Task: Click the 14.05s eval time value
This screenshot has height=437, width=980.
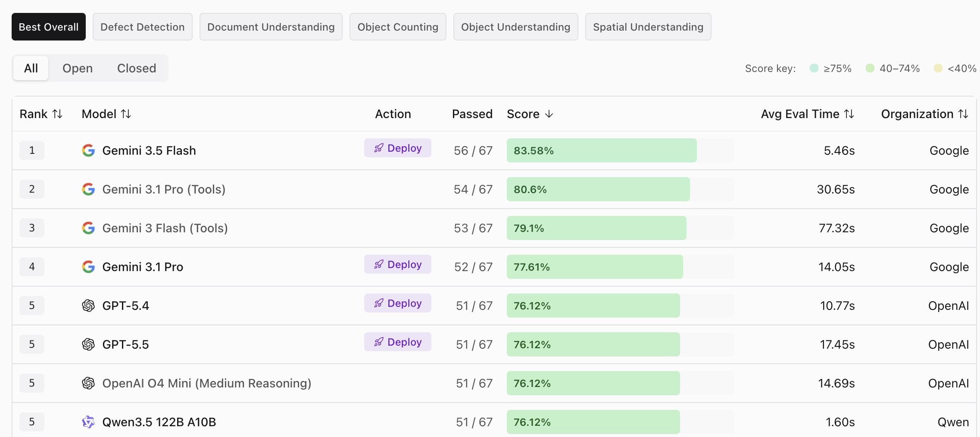Action: [836, 267]
